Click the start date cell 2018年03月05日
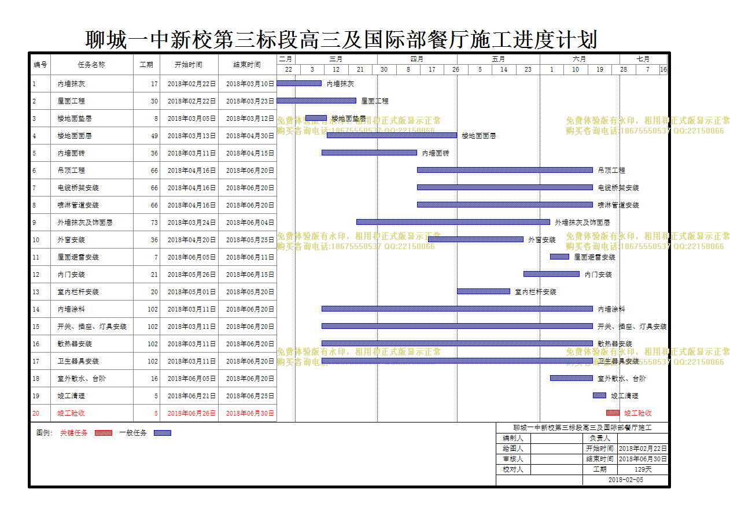The height and width of the screenshot is (515, 730). 189,118
